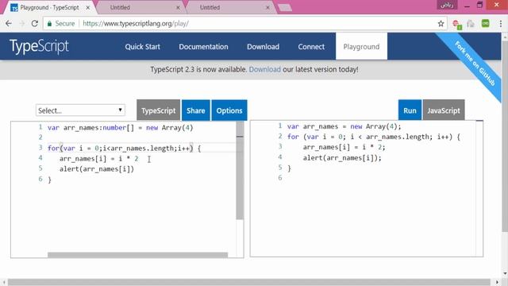Follow the Download link in banner
Viewport: 508px width, 286px height.
click(264, 69)
